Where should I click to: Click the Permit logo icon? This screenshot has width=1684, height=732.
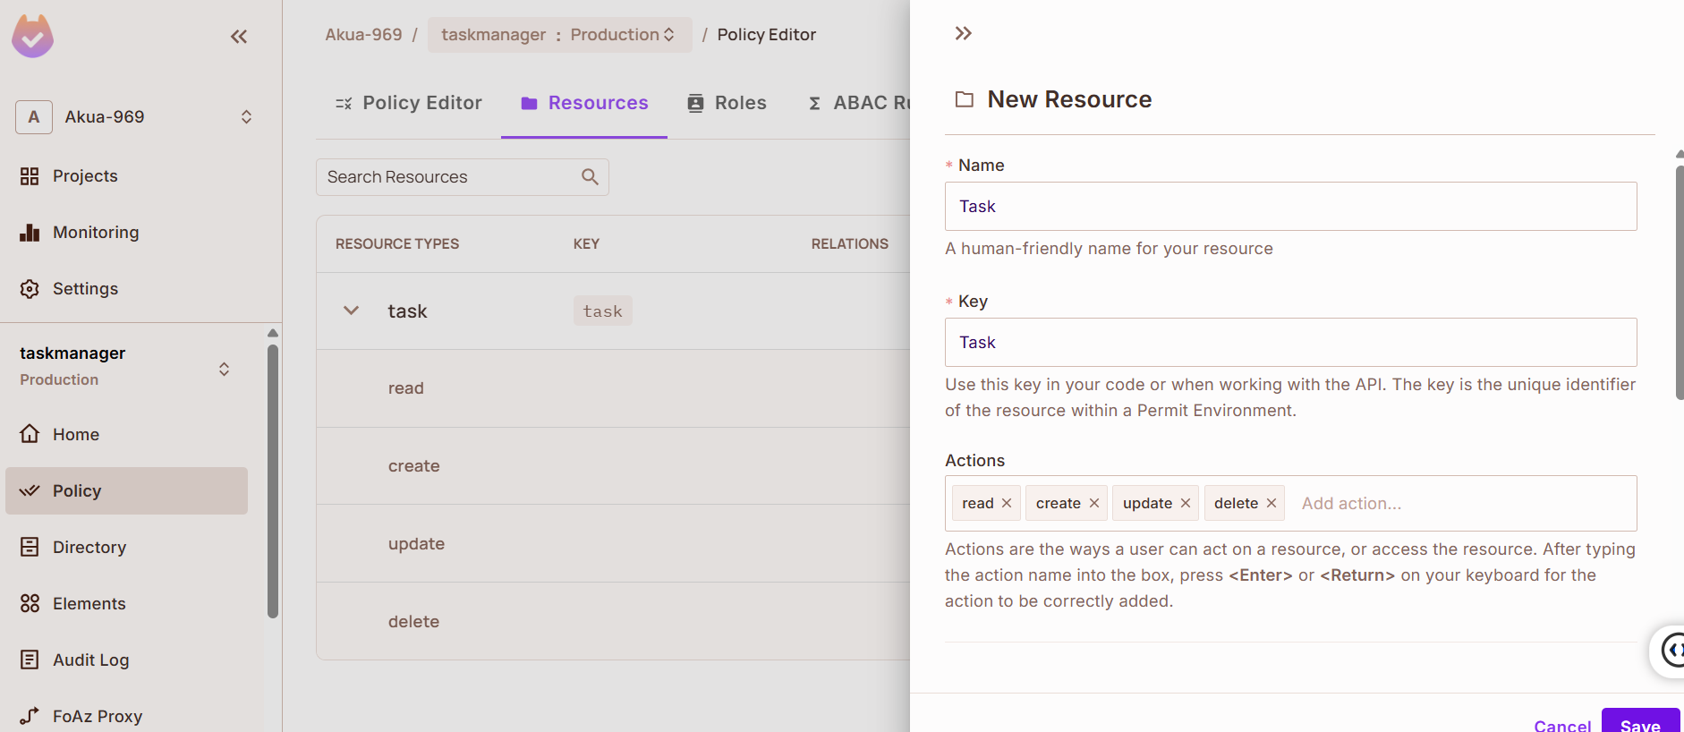coord(32,37)
